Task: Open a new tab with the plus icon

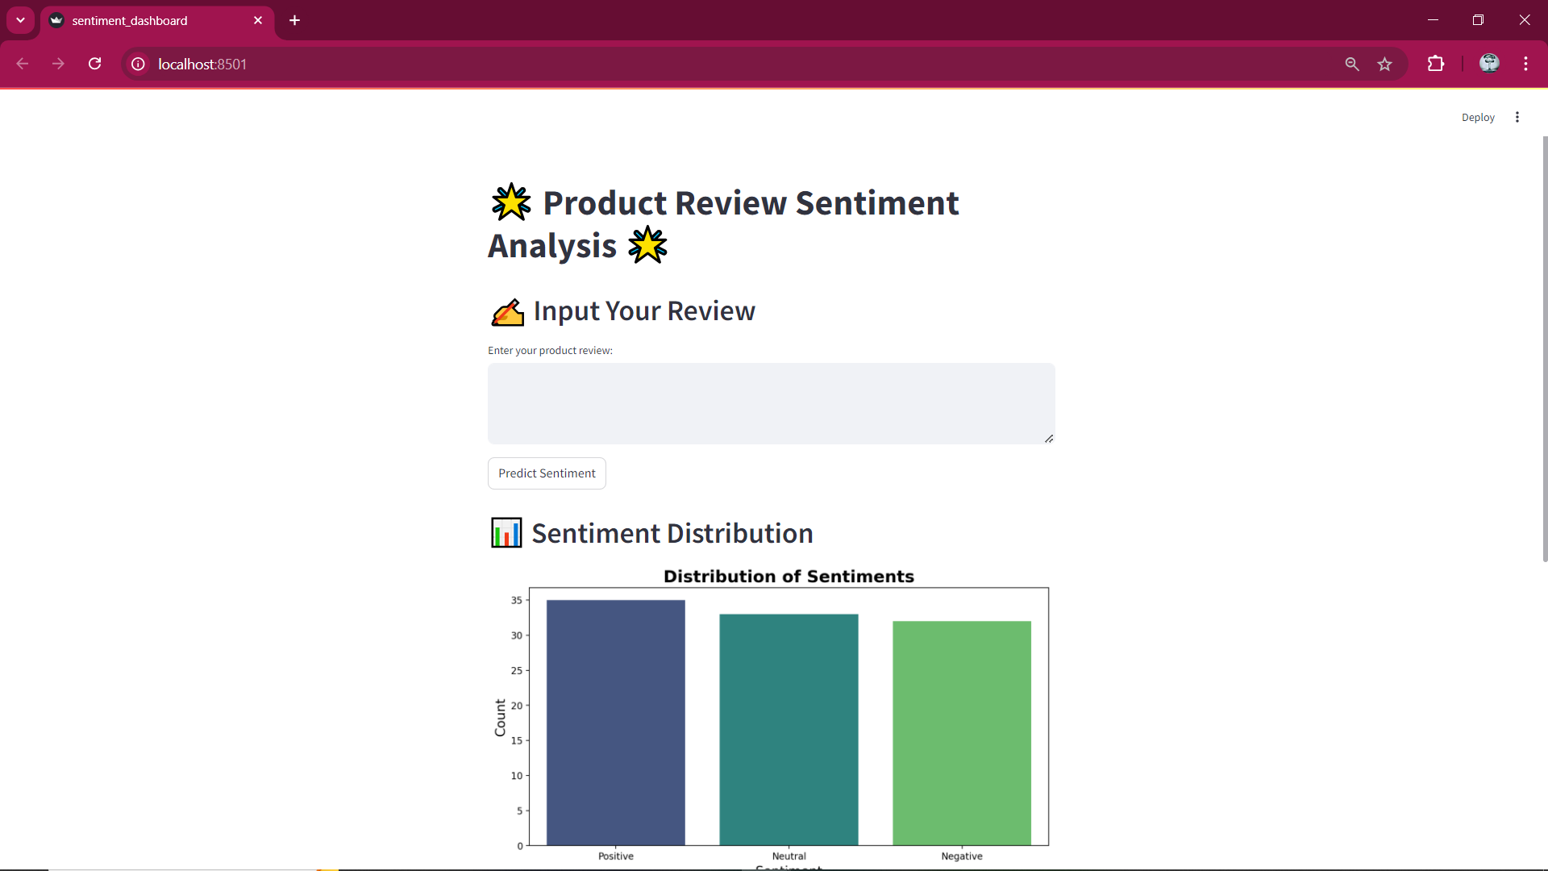Action: coord(295,20)
